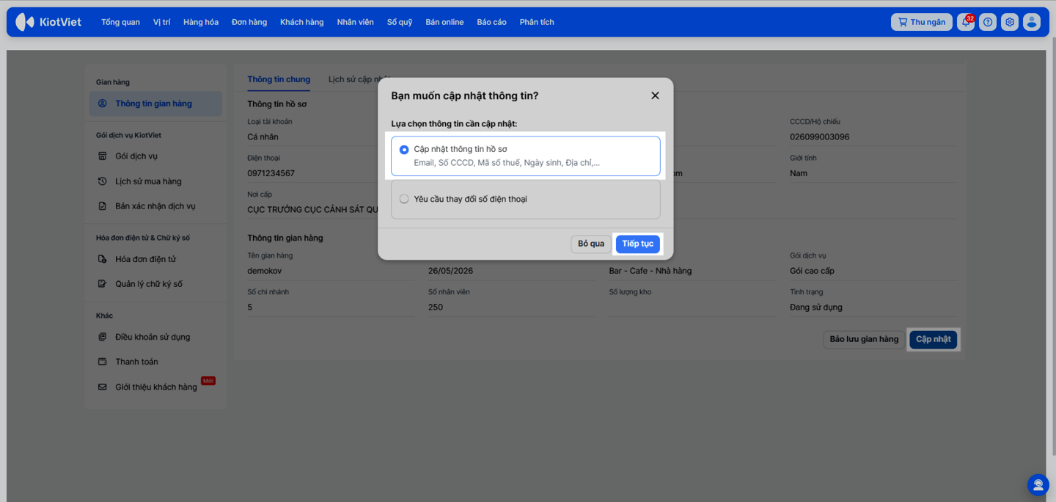Open the notifications bell icon
Image resolution: width=1056 pixels, height=502 pixels.
click(966, 22)
